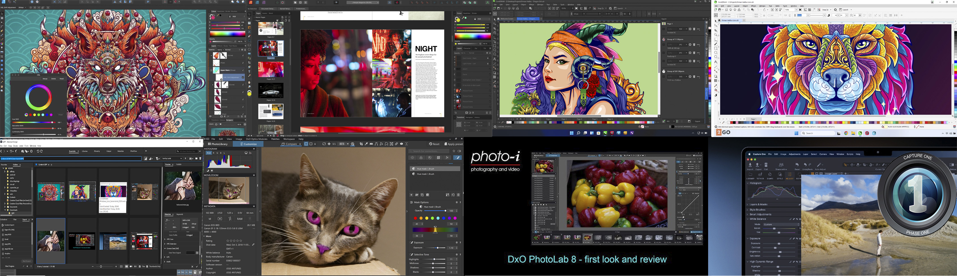Check the Page 1 PDF export checkbox
957x276 pixels.
tap(664, 29)
